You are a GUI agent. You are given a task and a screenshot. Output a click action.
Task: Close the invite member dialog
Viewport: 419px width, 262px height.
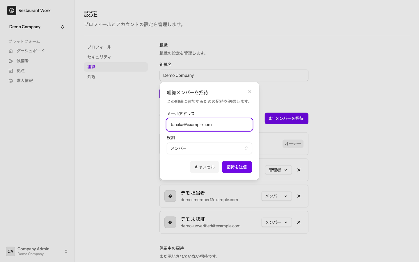coord(250,92)
